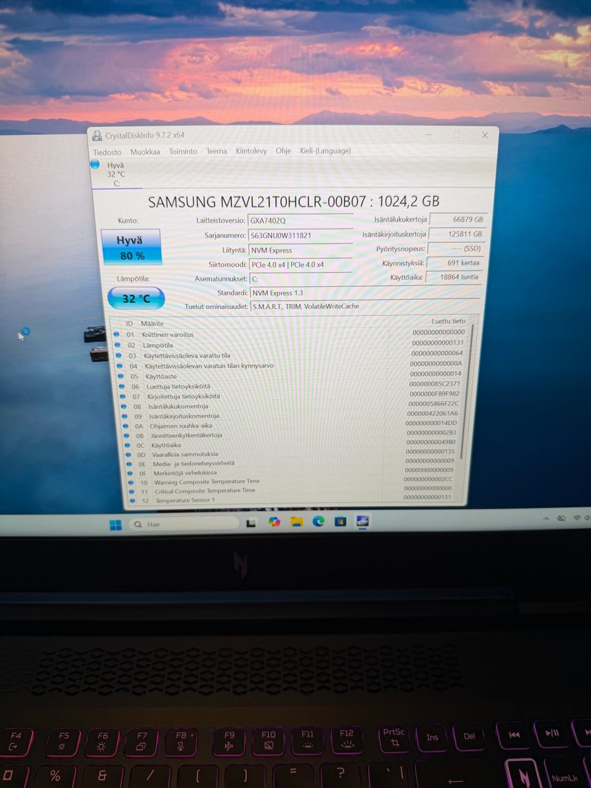Open the Kieli-(Language) menu
Viewport: 591px width, 788px height.
[325, 151]
